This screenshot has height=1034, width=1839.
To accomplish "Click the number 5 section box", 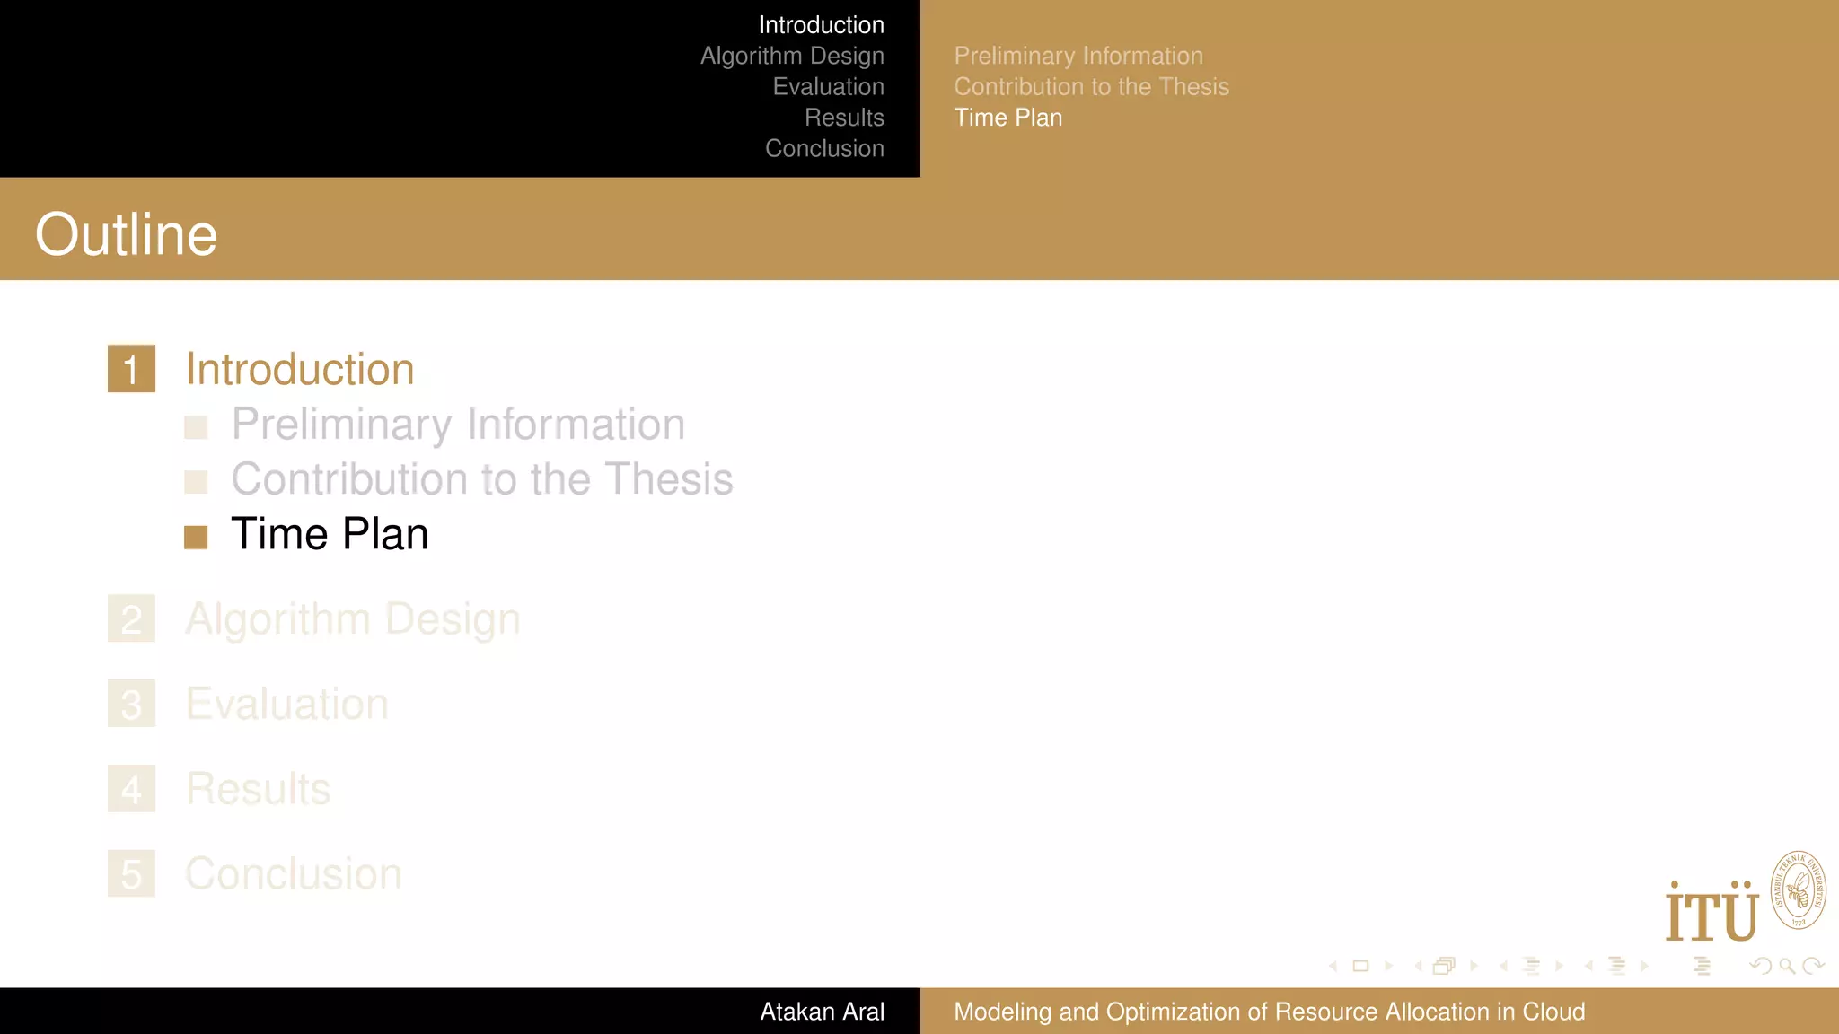I will [131, 873].
